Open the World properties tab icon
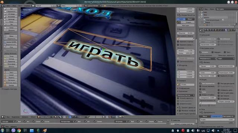The image size is (238, 133). 213,30
